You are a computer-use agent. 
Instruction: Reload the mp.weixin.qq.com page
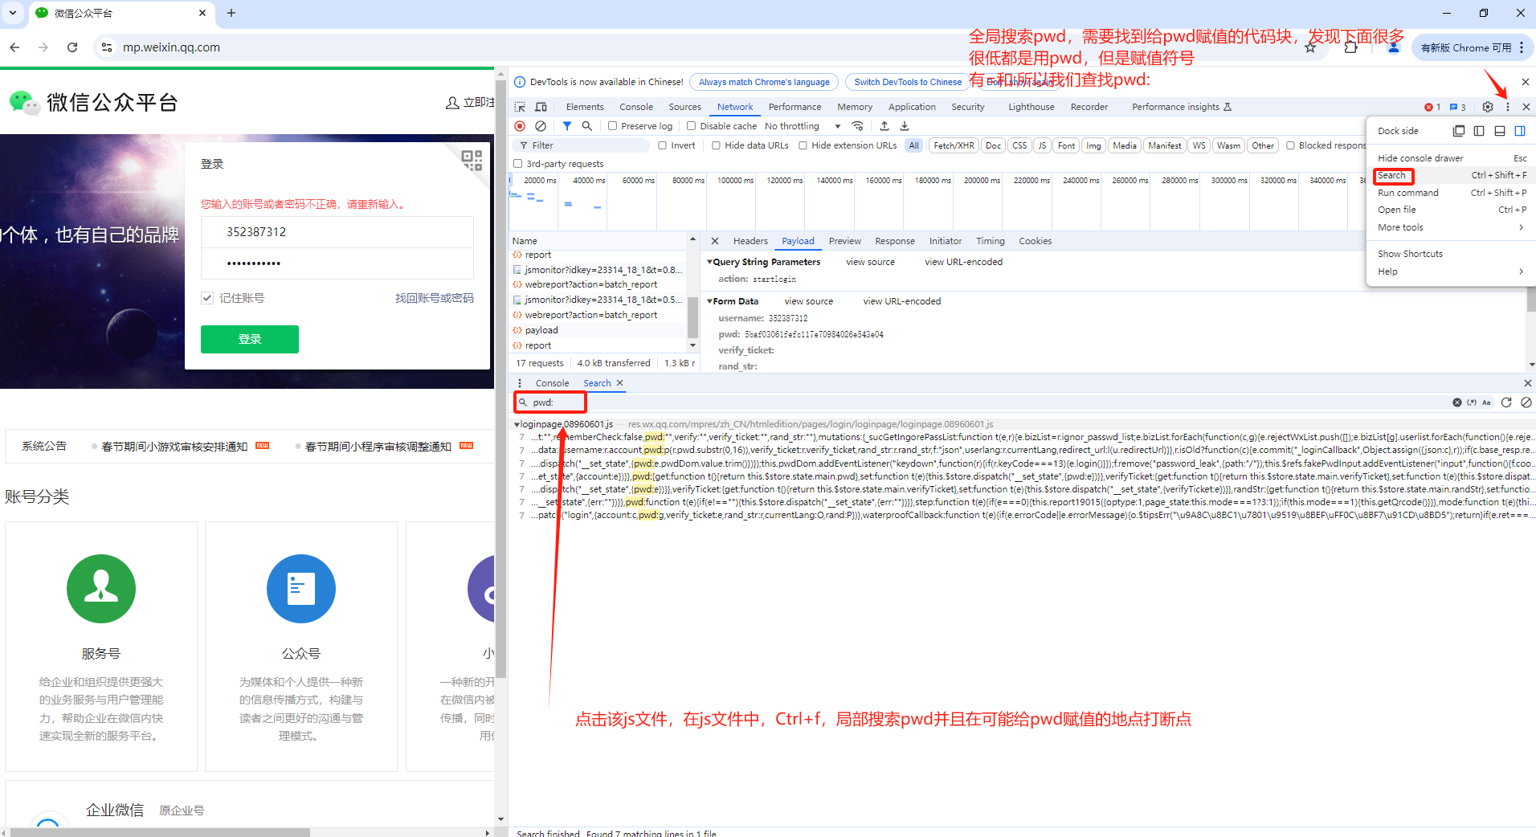[x=72, y=47]
